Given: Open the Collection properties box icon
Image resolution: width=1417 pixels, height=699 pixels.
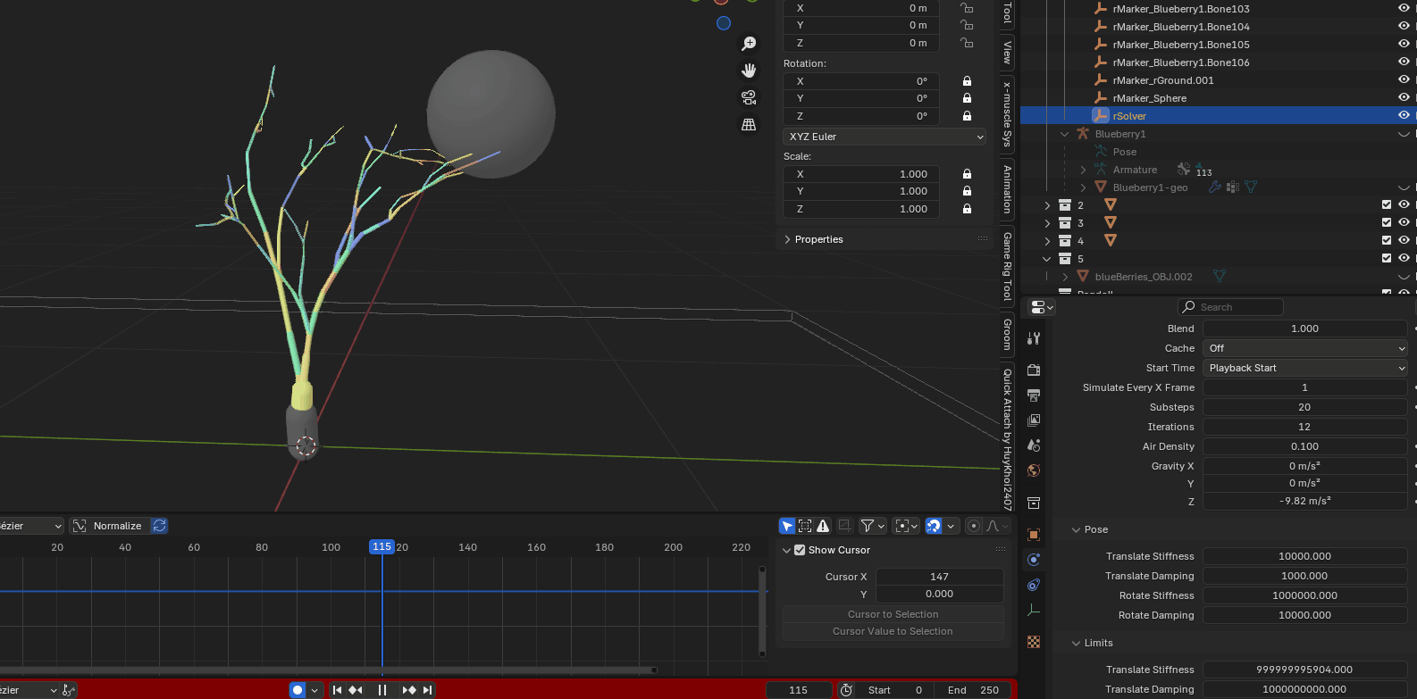Looking at the screenshot, I should pos(1034,503).
